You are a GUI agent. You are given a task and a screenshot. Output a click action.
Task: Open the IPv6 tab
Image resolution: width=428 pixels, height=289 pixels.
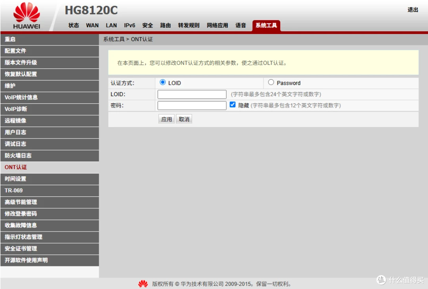[129, 25]
